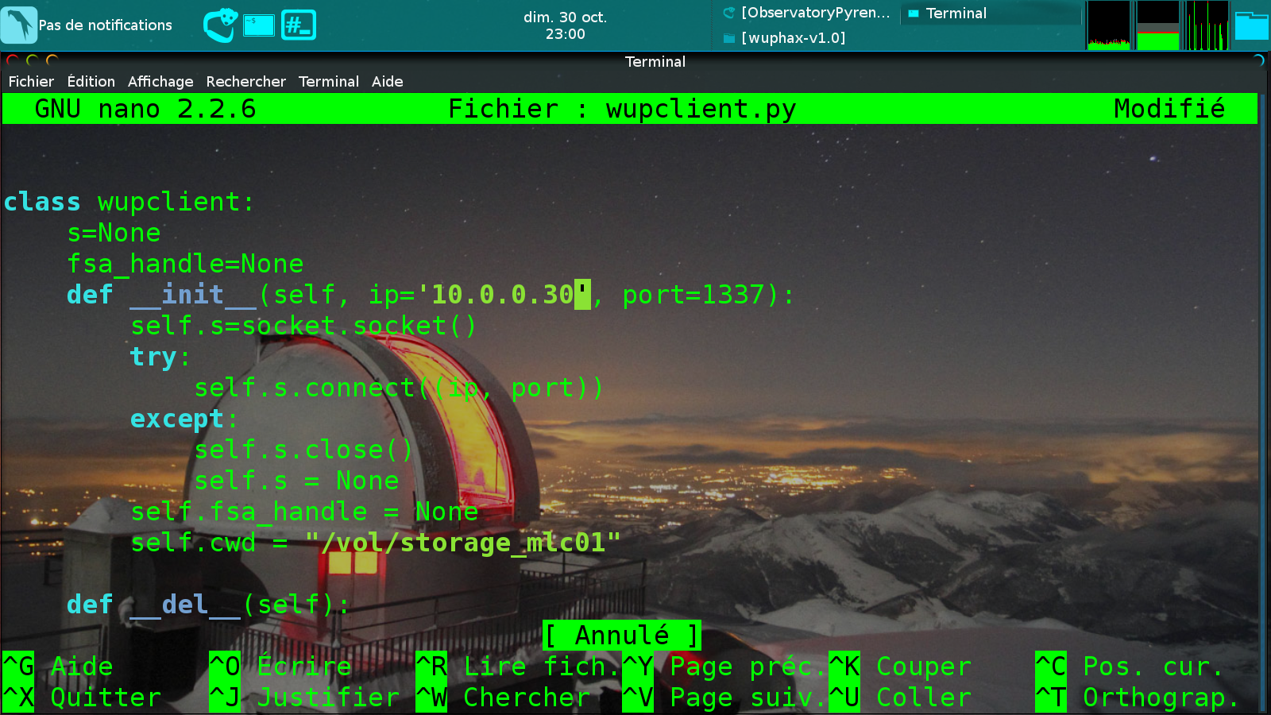Open the Fichier menu
The image size is (1271, 715).
tap(31, 81)
